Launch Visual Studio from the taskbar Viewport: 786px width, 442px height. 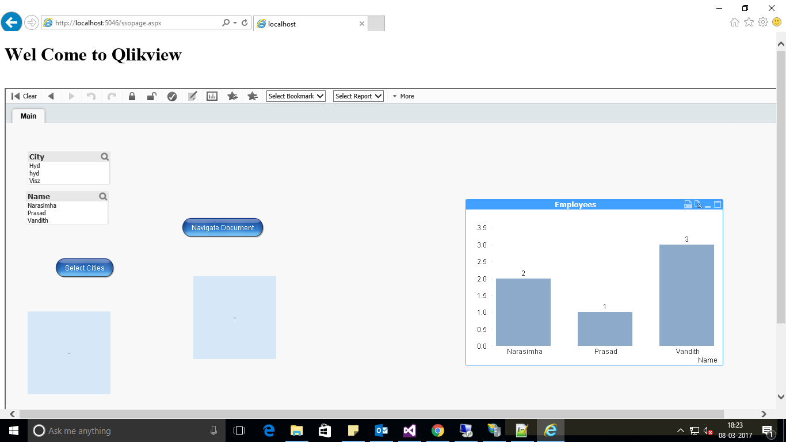(x=409, y=430)
